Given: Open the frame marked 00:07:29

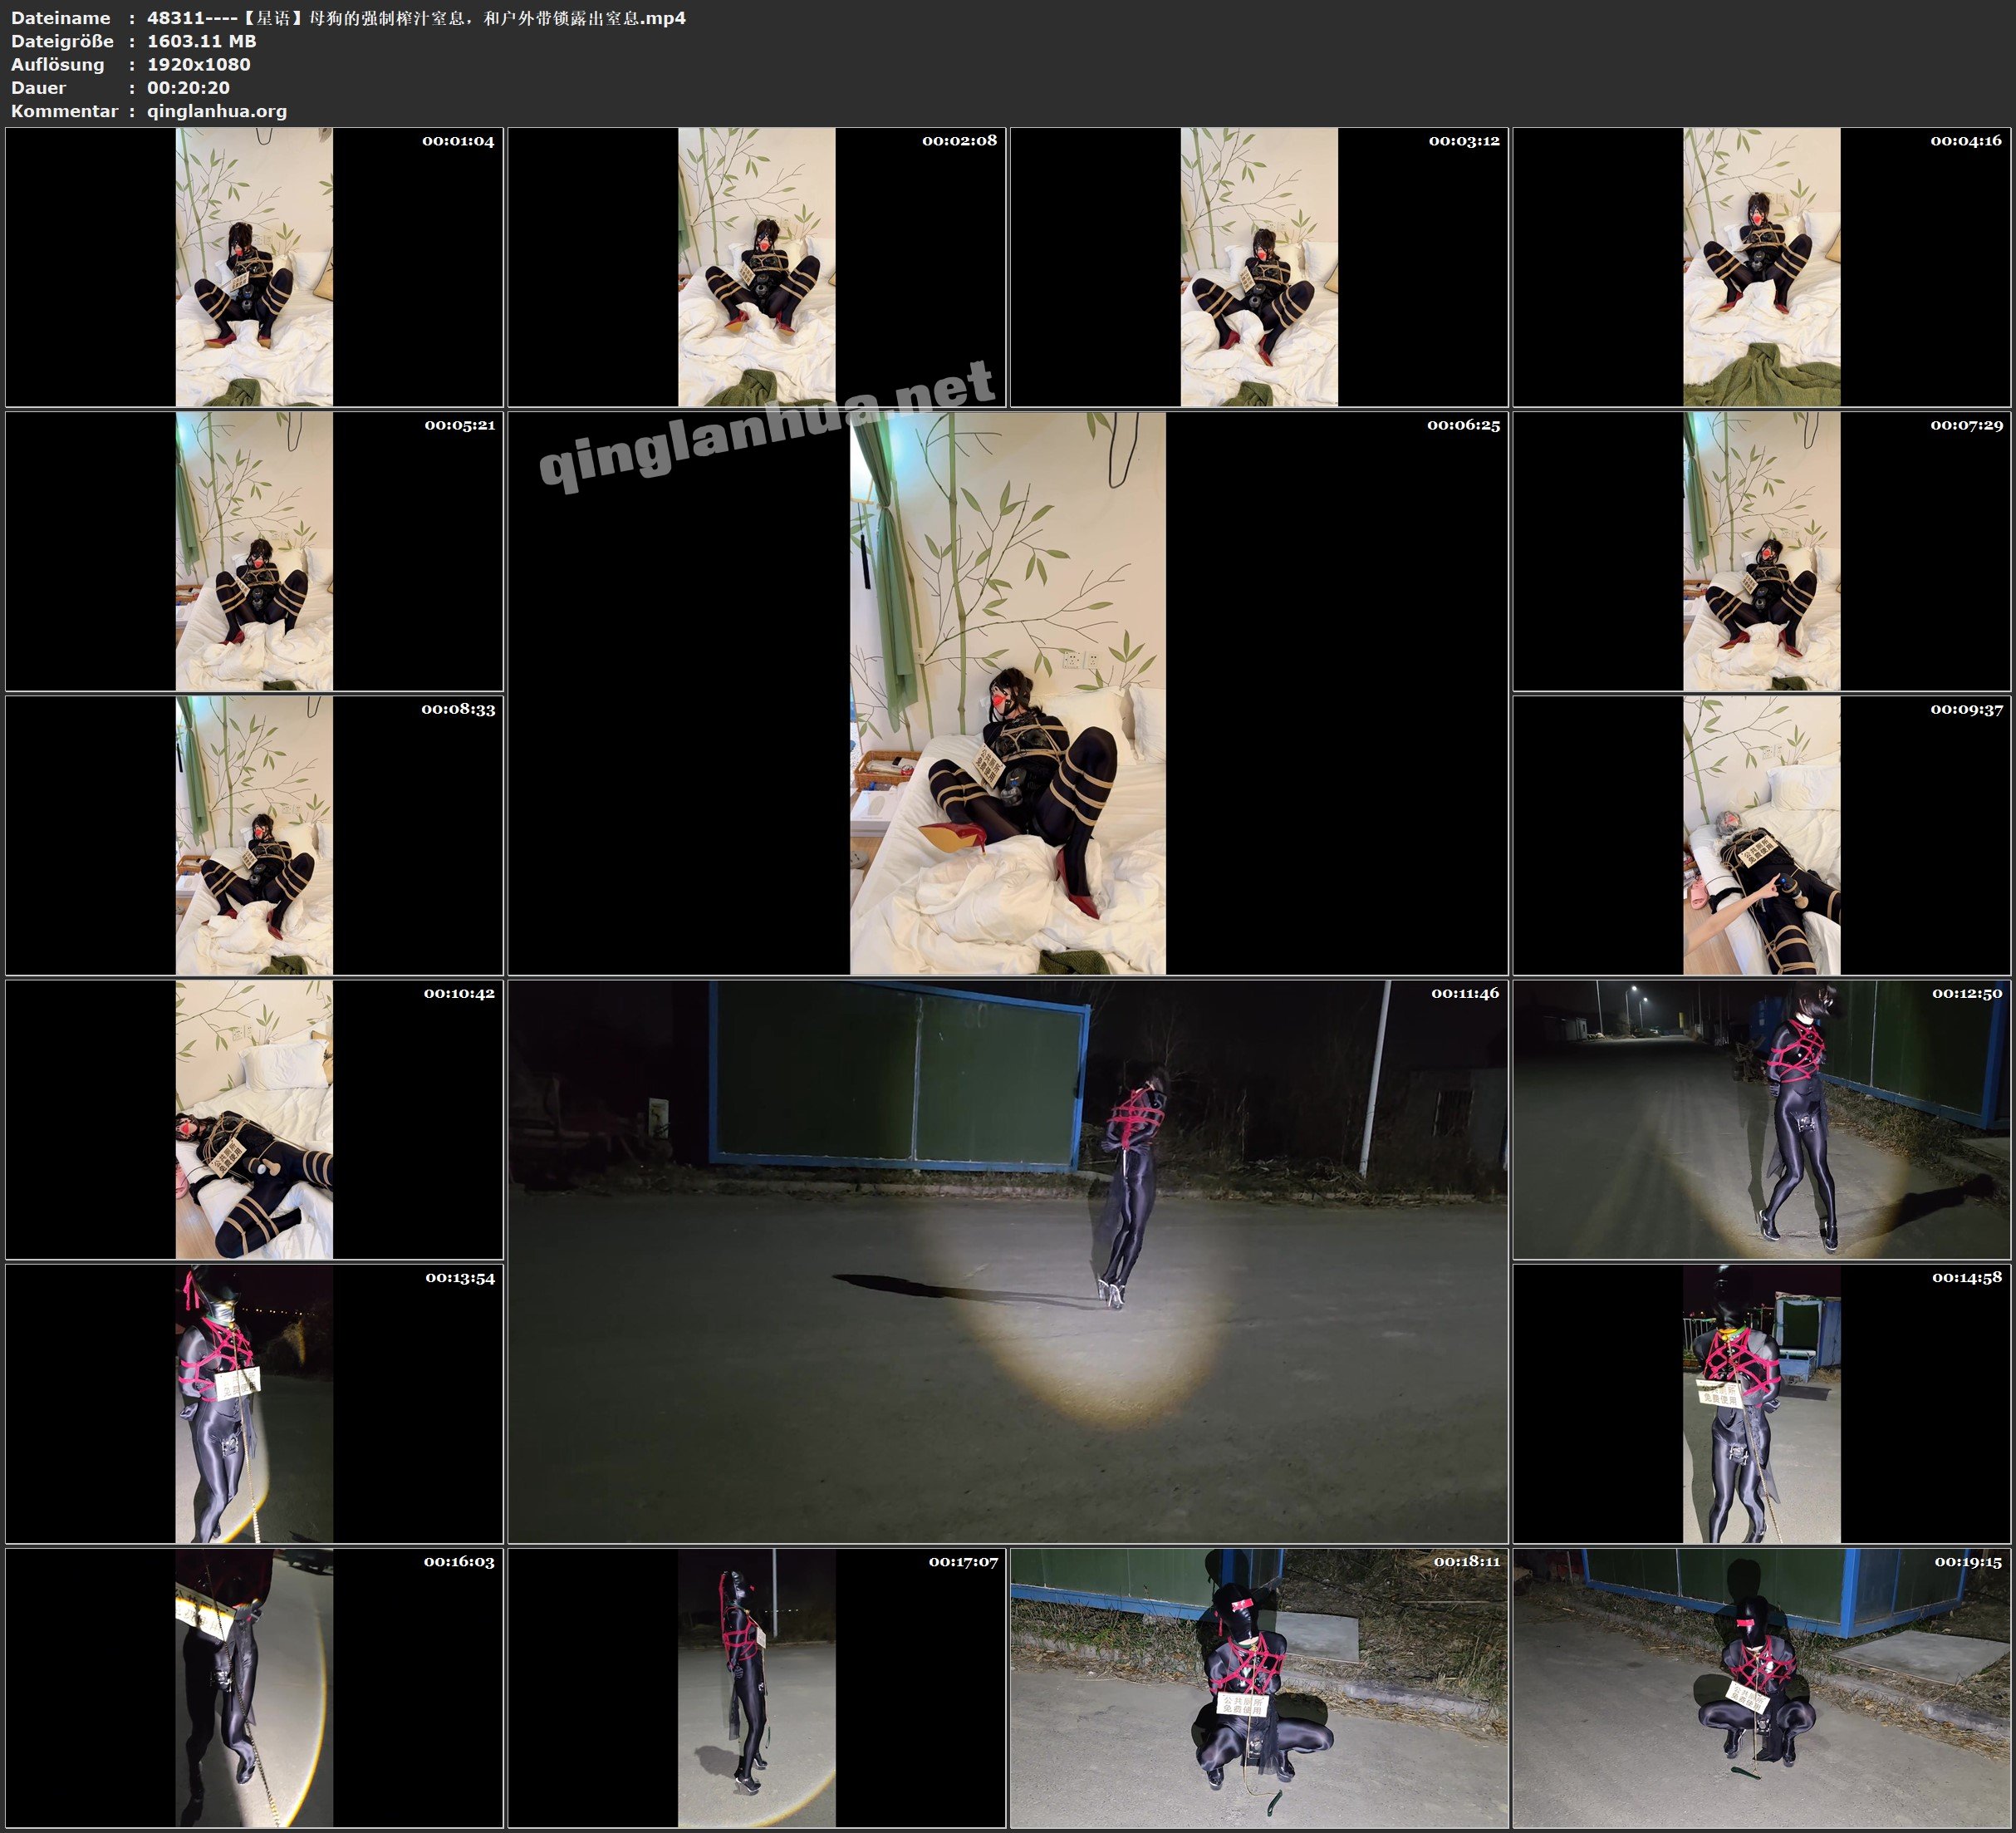Looking at the screenshot, I should pyautogui.click(x=1761, y=550).
